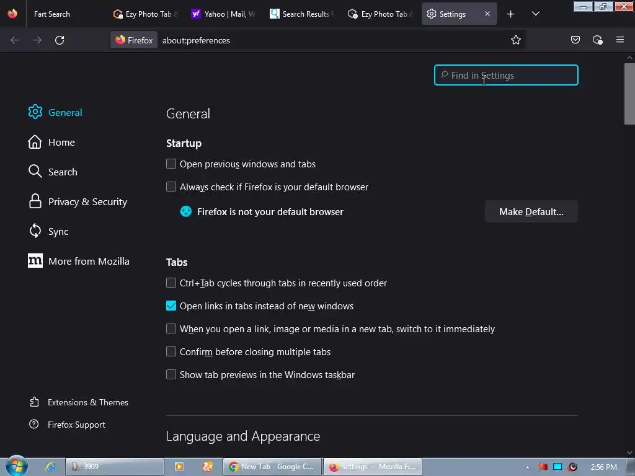Switch to the second Ezy Photo Tab

[x=381, y=14]
